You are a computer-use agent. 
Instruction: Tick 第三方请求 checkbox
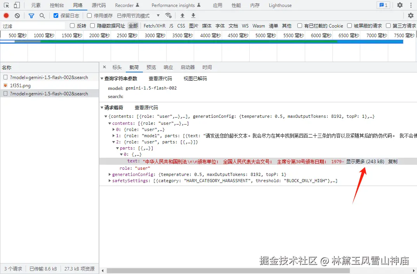[x=388, y=26]
